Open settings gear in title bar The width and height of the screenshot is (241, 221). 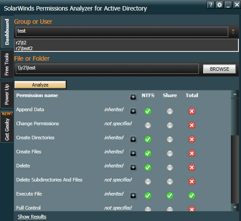point(219,5)
